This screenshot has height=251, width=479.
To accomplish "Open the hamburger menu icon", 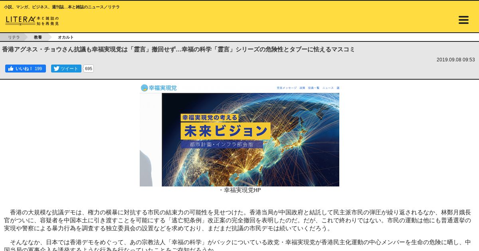I will [x=463, y=20].
